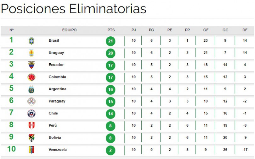
Task: Open the Brasil team name link
Action: point(54,40)
